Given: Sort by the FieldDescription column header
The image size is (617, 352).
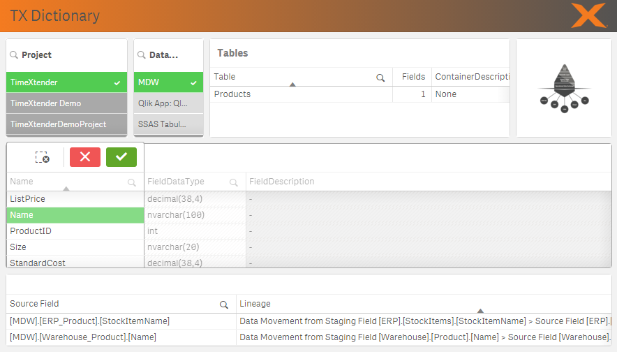Looking at the screenshot, I should click(x=282, y=182).
